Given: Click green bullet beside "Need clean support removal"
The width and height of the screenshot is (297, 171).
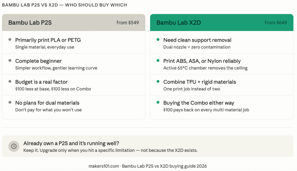Looking at the screenshot, I should [158, 40].
